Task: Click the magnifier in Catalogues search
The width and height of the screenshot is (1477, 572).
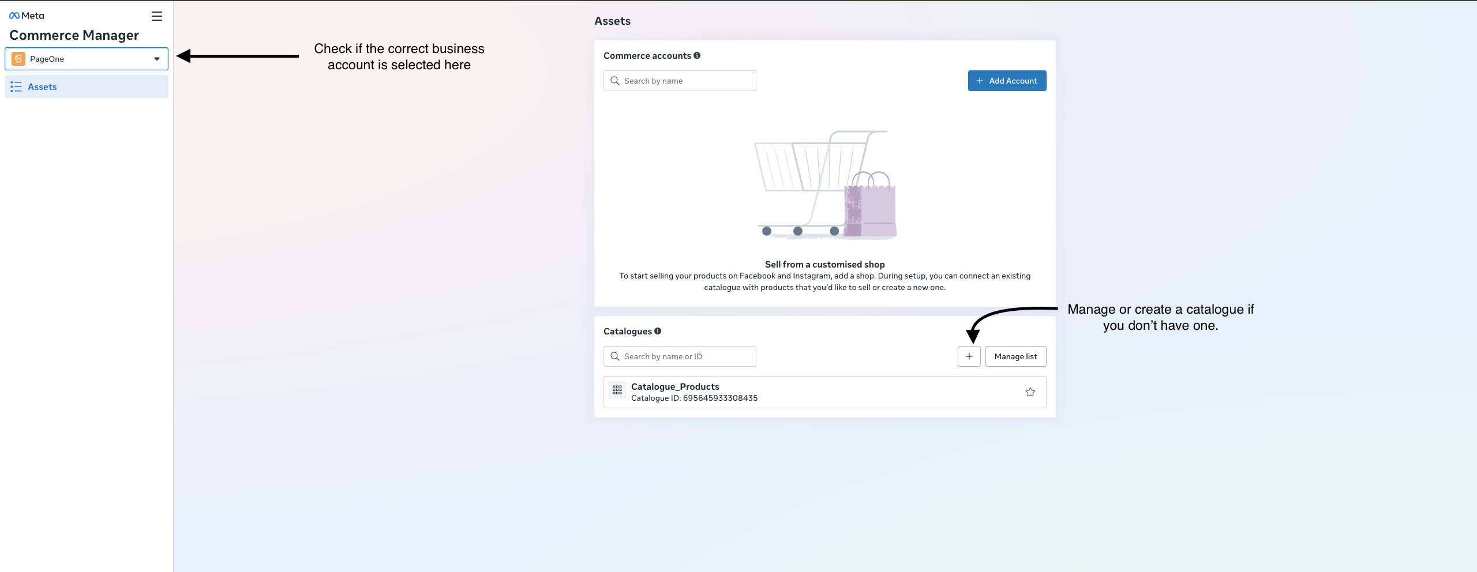Action: click(615, 356)
